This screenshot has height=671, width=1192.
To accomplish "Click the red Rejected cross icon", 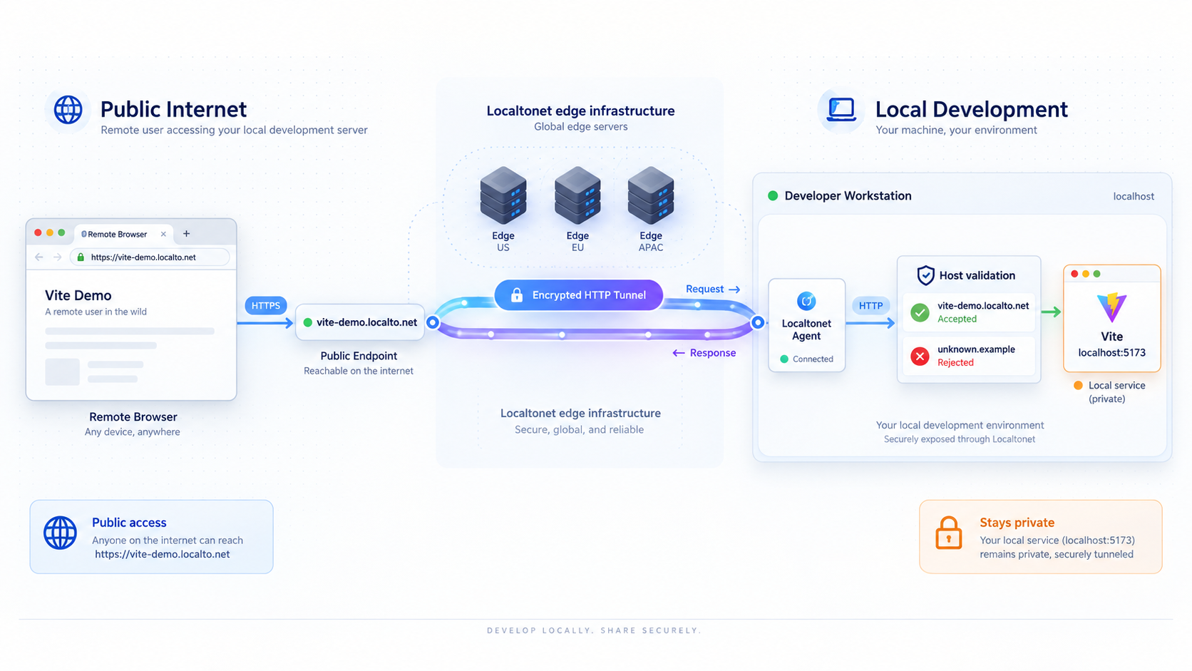I will click(920, 356).
